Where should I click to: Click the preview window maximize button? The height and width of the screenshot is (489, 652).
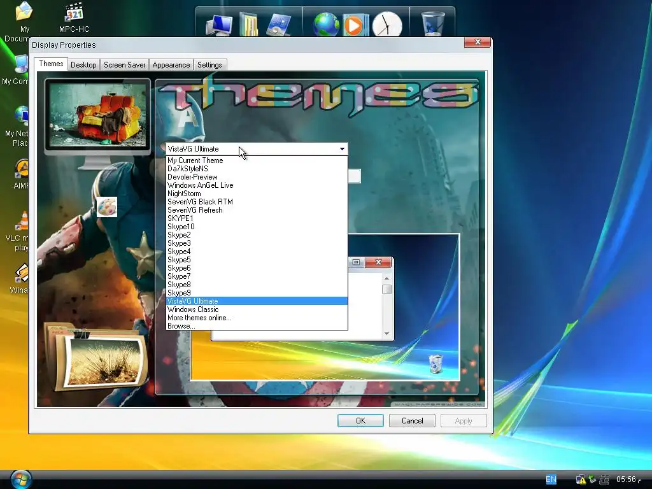(x=357, y=262)
